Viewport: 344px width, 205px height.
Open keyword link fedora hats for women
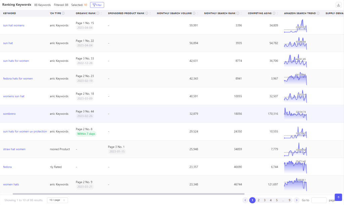click(x=18, y=79)
